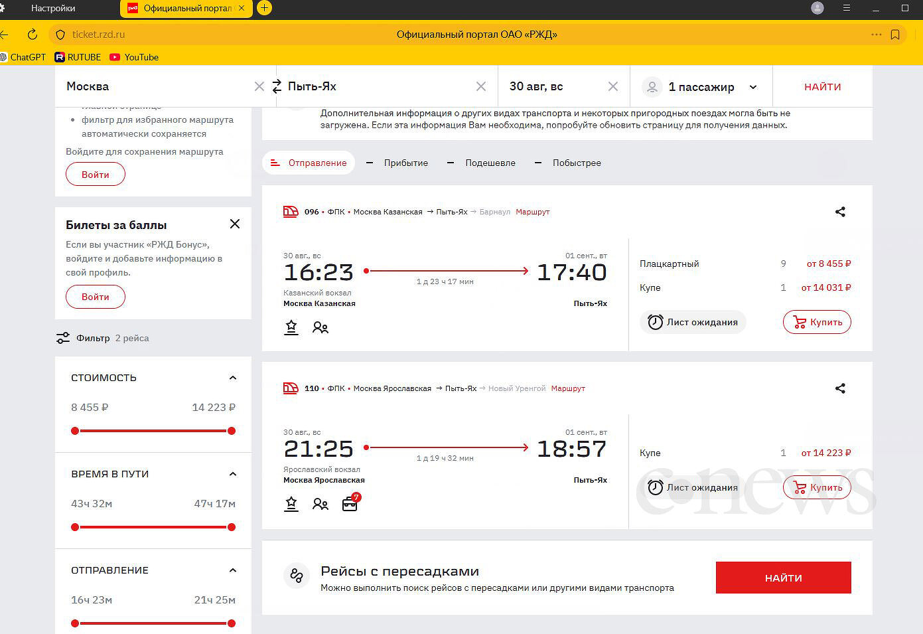This screenshot has width=923, height=634.
Task: Reload the page in browser
Action: (x=32, y=35)
